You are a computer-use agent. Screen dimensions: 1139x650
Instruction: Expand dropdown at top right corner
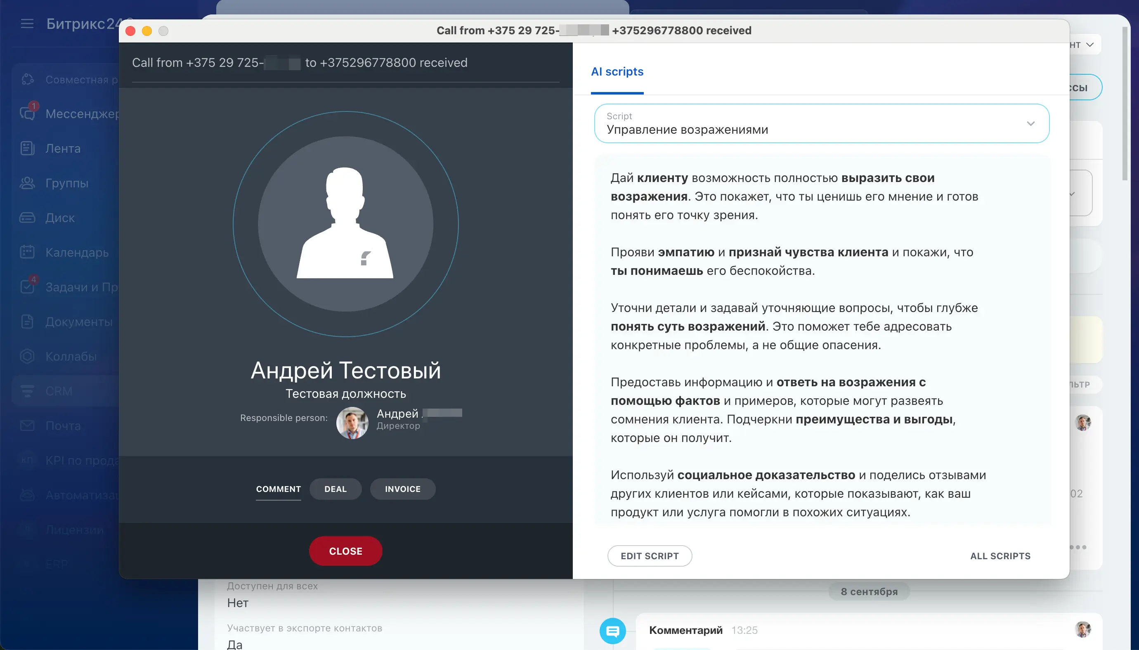pyautogui.click(x=1089, y=45)
